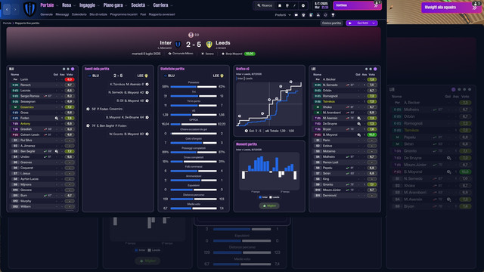
Task: Click magnifier icon in B. Mayoral row, LEE panel
Action: [359, 134]
